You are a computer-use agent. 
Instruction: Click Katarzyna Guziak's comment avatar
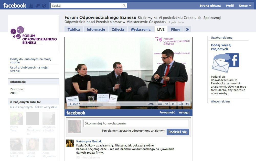[x=70, y=143]
